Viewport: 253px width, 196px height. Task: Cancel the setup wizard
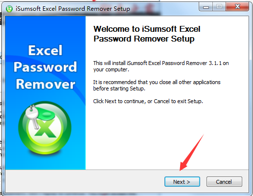224,181
